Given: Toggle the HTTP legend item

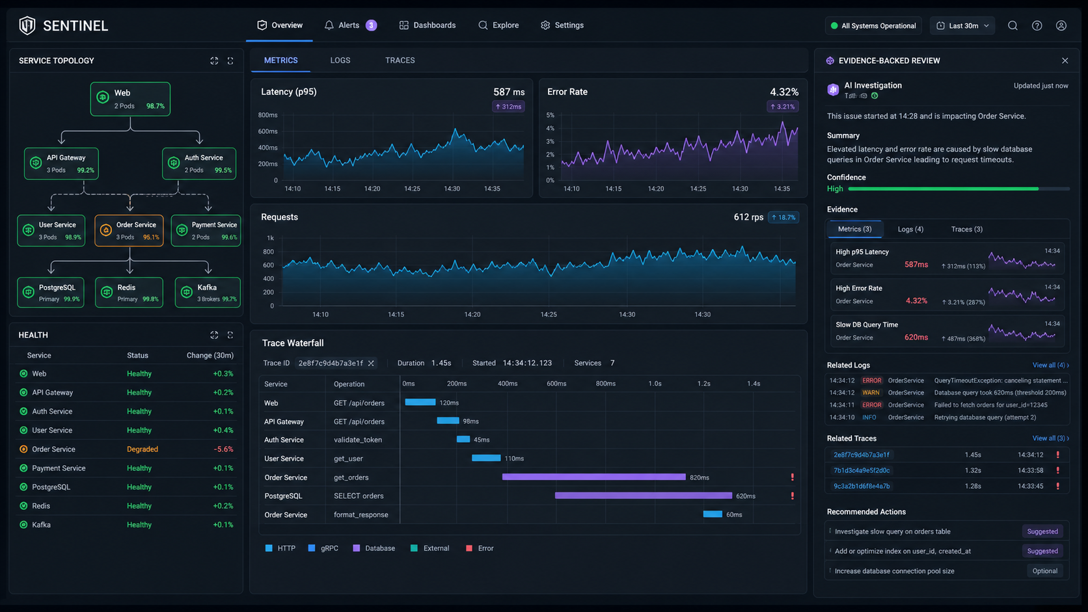Looking at the screenshot, I should [280, 548].
